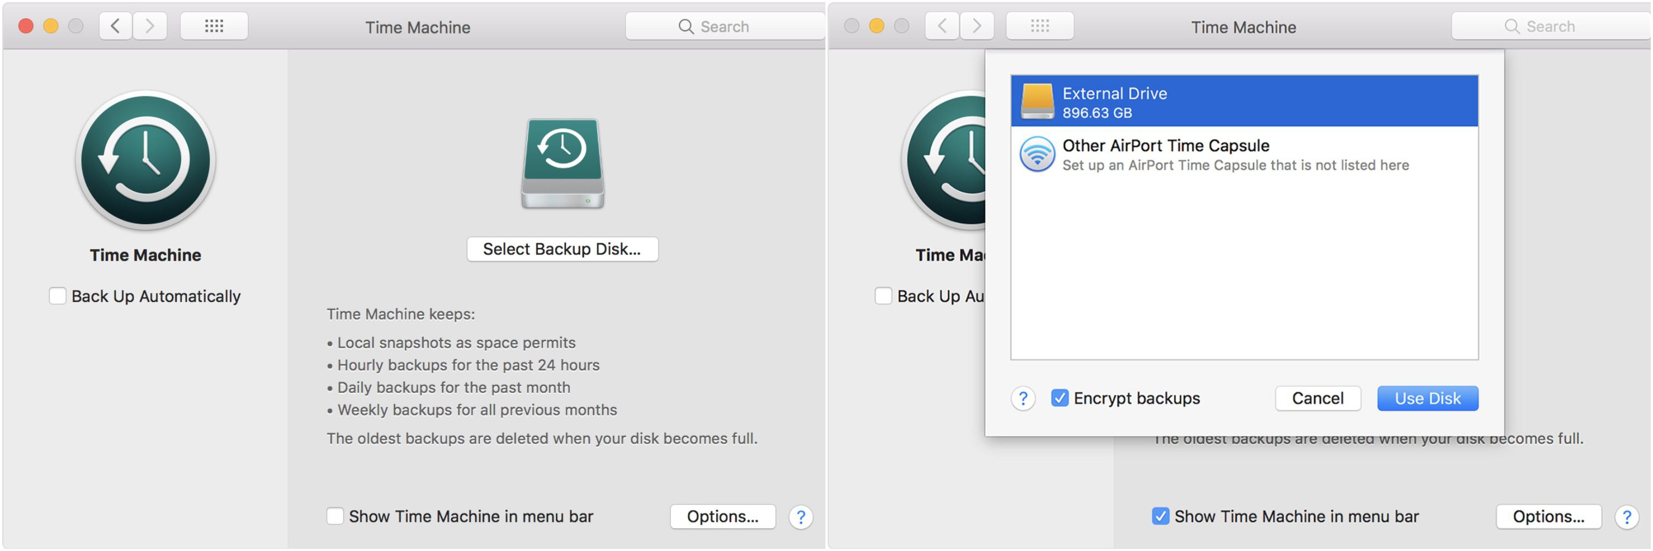Uncheck Show Time Machine in menu bar, right window
This screenshot has width=1653, height=551.
coord(1160,516)
